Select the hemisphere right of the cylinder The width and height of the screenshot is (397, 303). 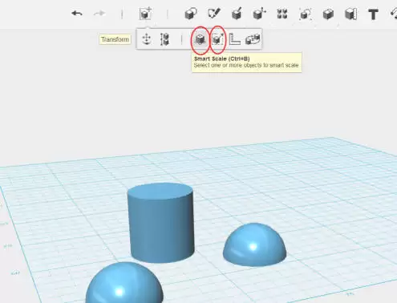coord(254,244)
